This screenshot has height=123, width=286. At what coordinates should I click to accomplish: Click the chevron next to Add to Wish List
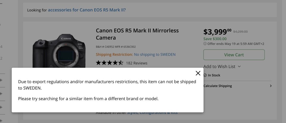click(239, 67)
